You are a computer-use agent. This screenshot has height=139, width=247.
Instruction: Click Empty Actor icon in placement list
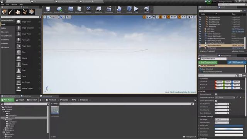(x=19, y=22)
